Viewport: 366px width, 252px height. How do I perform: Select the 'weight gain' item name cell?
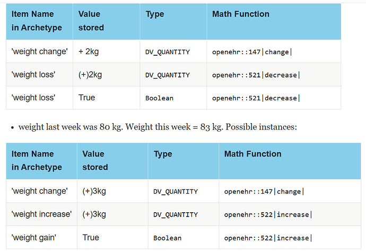point(34,238)
